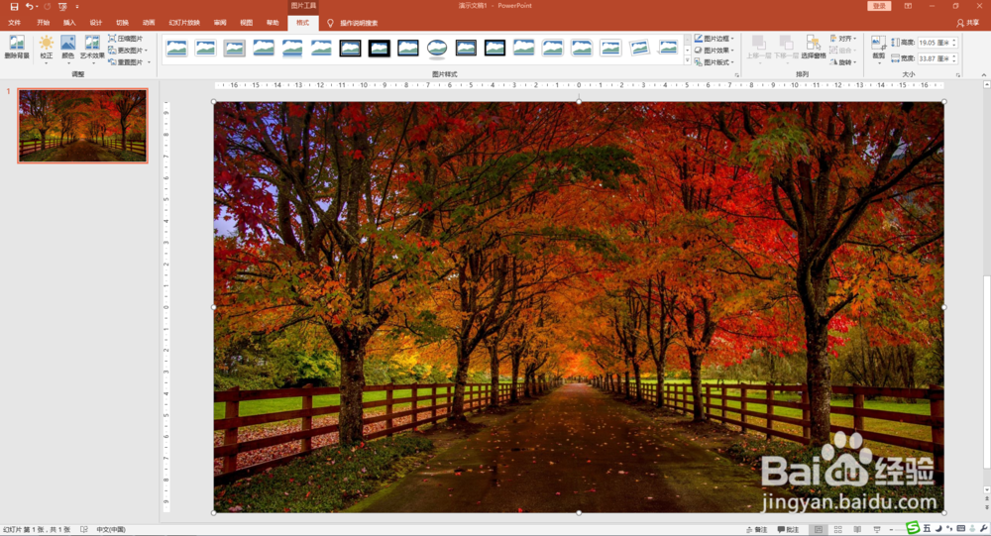Screen dimensions: 991x536
Task: Click 重置图片 reset picture
Action: point(125,62)
